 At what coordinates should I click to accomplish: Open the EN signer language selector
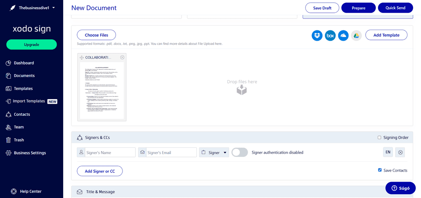[388, 152]
